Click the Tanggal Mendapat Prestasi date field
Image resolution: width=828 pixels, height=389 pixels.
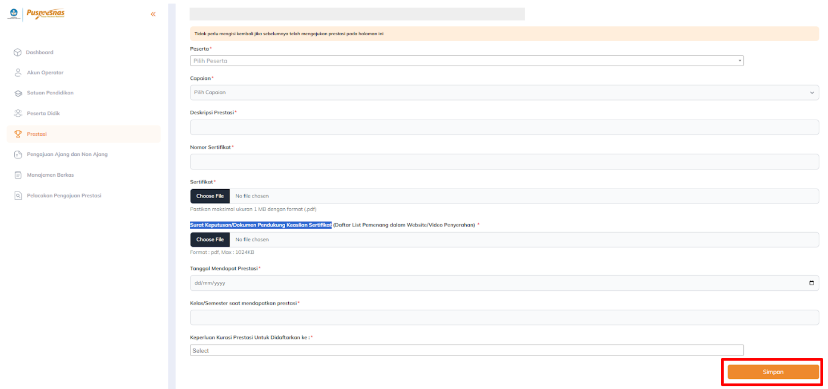(504, 283)
